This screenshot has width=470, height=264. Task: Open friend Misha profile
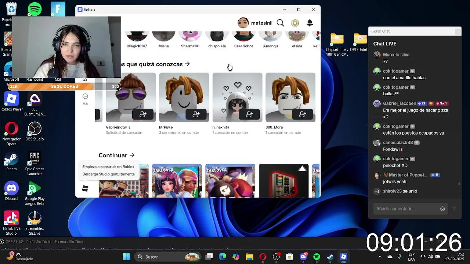click(163, 40)
